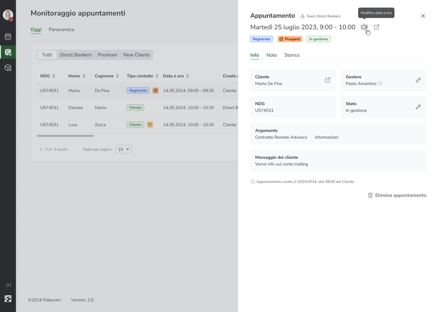
Task: Open the product search cube sidebar icon
Action: (8, 68)
